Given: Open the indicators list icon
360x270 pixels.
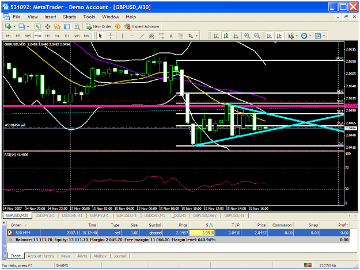Looking at the screenshot, I should coord(291,36).
